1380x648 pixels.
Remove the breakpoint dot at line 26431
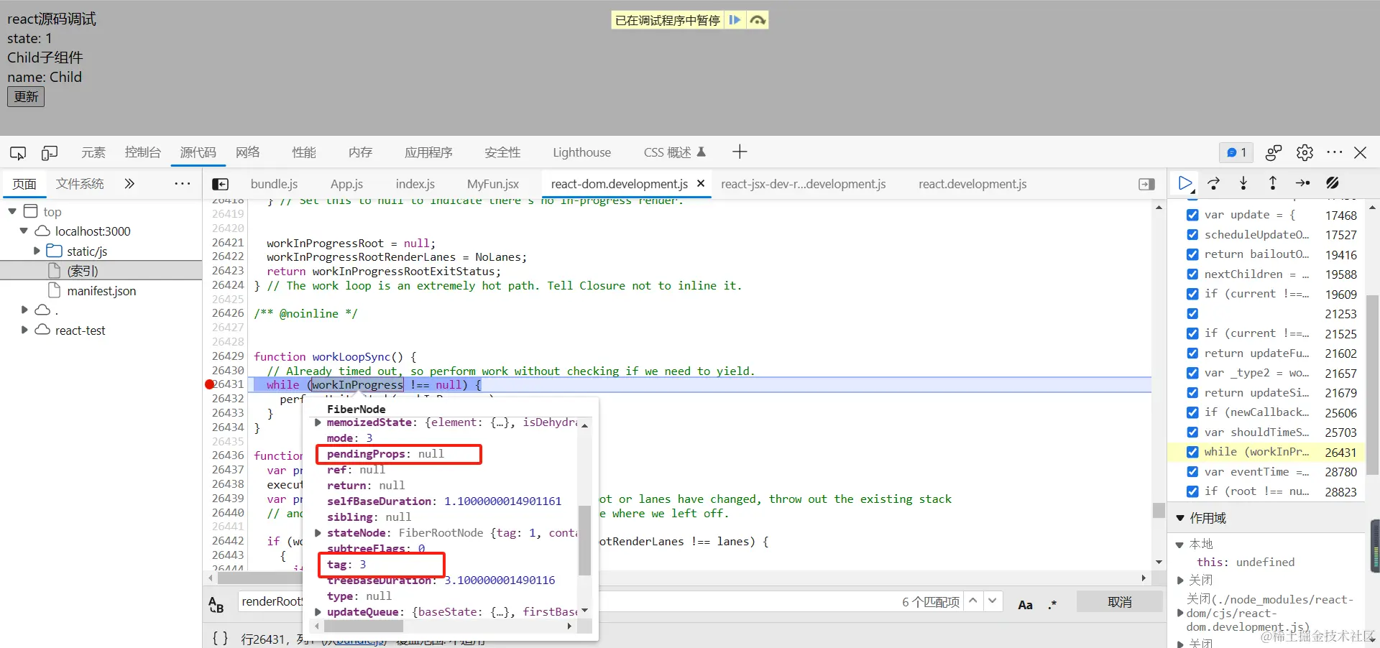pyautogui.click(x=210, y=384)
